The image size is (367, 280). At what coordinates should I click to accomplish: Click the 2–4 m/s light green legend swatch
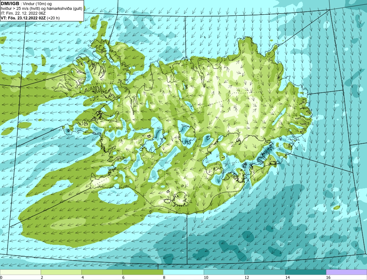[x=61, y=272]
